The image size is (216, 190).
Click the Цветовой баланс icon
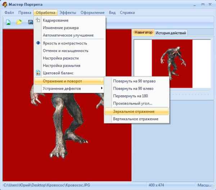[38, 73]
